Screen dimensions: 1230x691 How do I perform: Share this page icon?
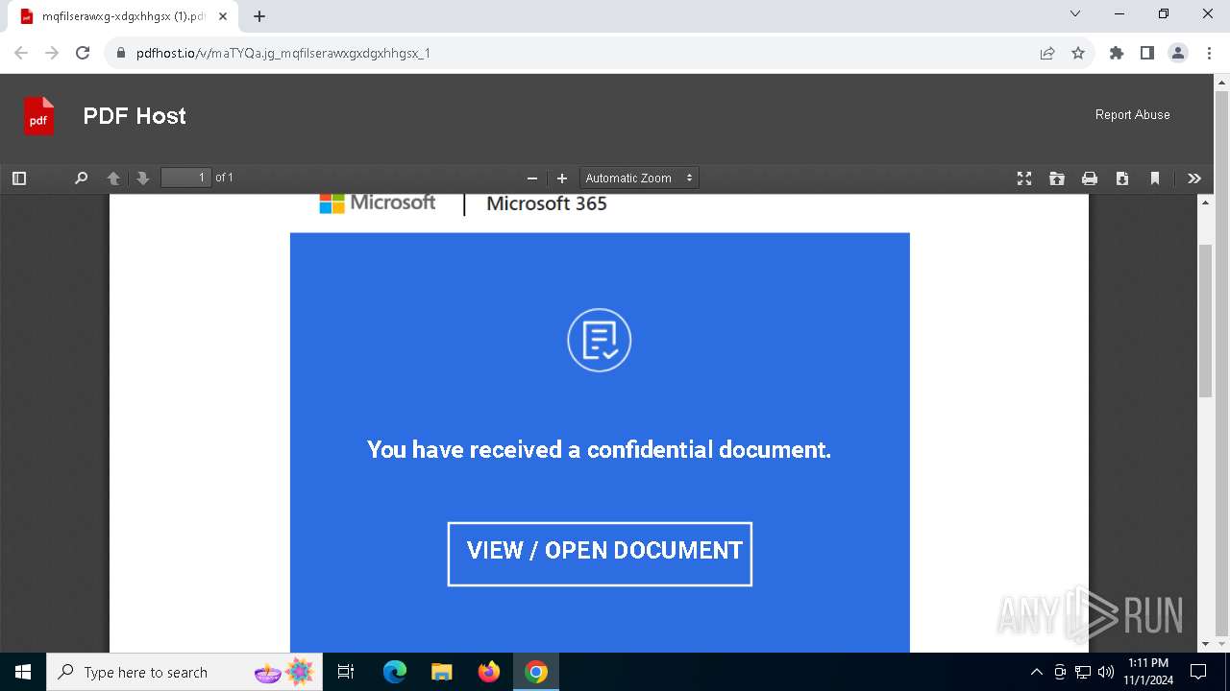(x=1047, y=53)
